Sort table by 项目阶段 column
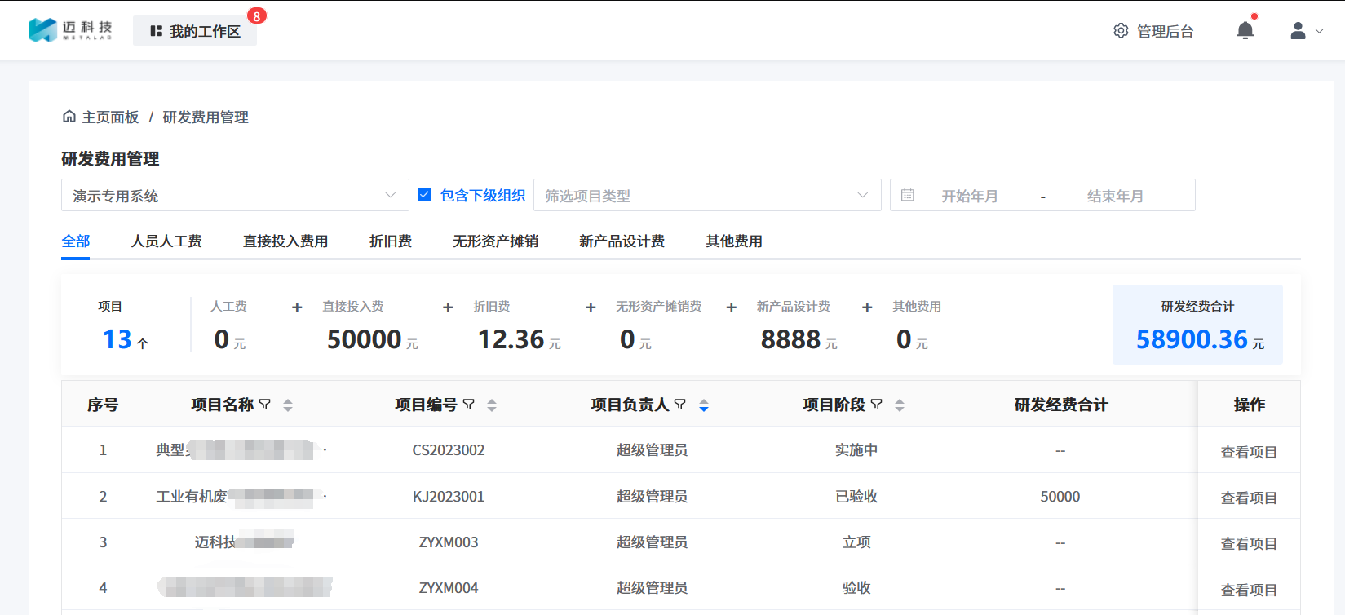The image size is (1345, 615). [x=900, y=405]
